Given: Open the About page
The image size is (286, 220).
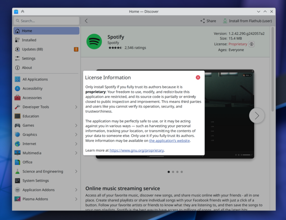Looking at the screenshot, I should click(x=46, y=68).
